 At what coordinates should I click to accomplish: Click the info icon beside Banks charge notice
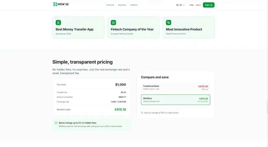[56, 123]
